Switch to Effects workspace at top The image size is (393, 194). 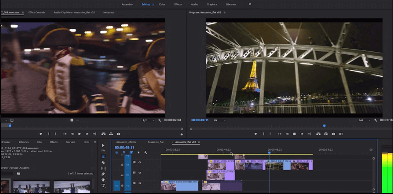(x=178, y=5)
